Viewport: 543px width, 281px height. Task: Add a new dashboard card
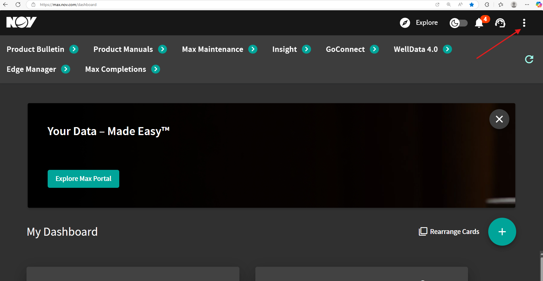point(502,232)
